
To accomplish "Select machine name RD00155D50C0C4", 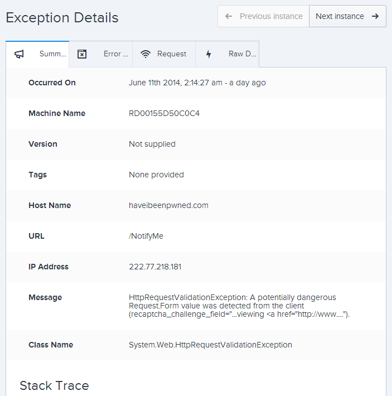I will [164, 113].
